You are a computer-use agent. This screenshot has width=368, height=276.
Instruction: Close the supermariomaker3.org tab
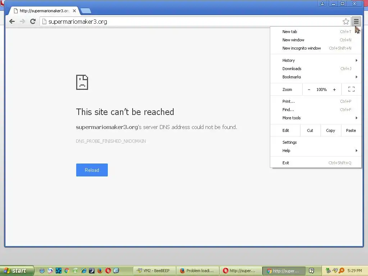[x=74, y=11]
